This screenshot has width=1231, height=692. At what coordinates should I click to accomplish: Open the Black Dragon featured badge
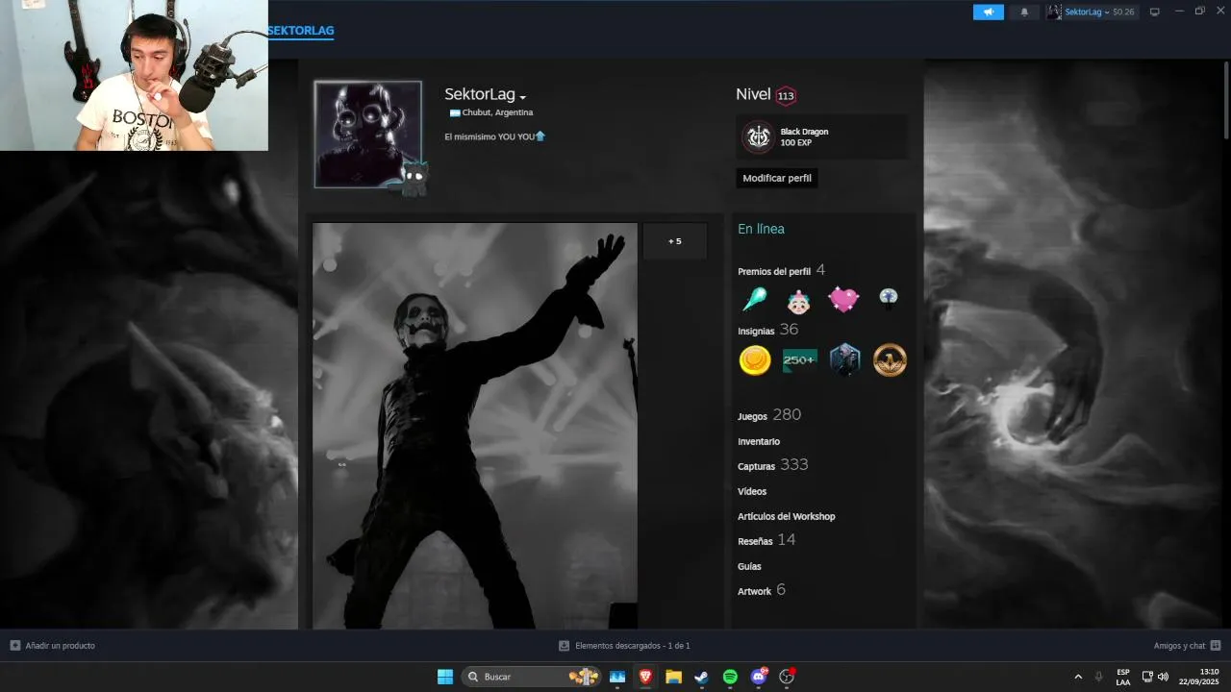[x=821, y=137]
